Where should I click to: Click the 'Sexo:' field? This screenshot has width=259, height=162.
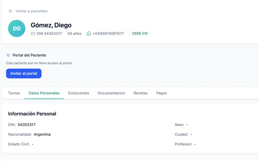tap(181, 125)
